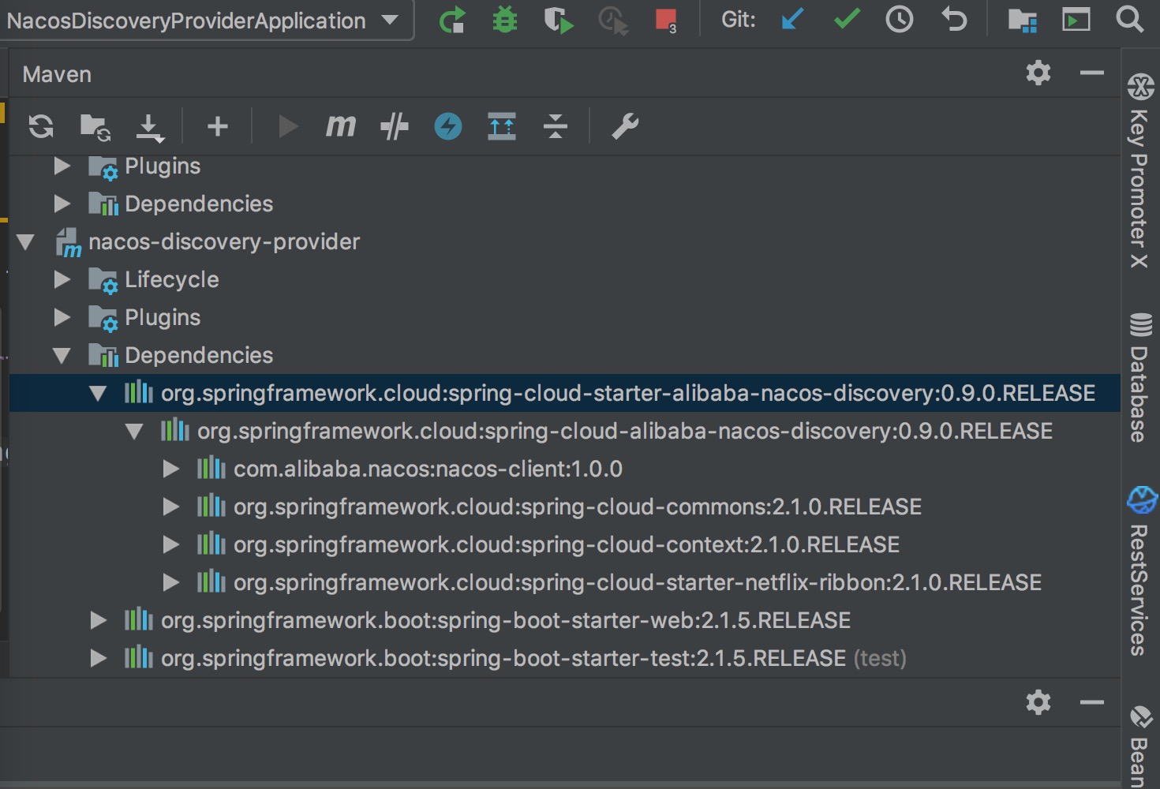
Task: Commit changes with Git green checkmark
Action: pos(847,19)
